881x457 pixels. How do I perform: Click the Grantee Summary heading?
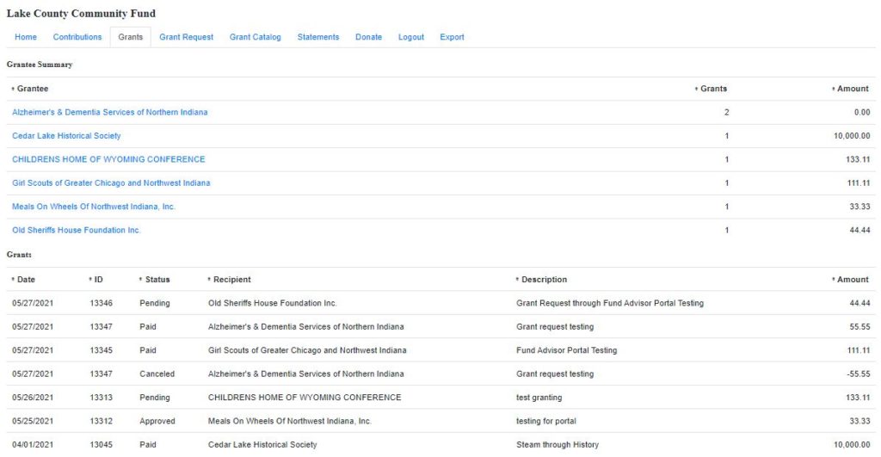[x=40, y=65]
